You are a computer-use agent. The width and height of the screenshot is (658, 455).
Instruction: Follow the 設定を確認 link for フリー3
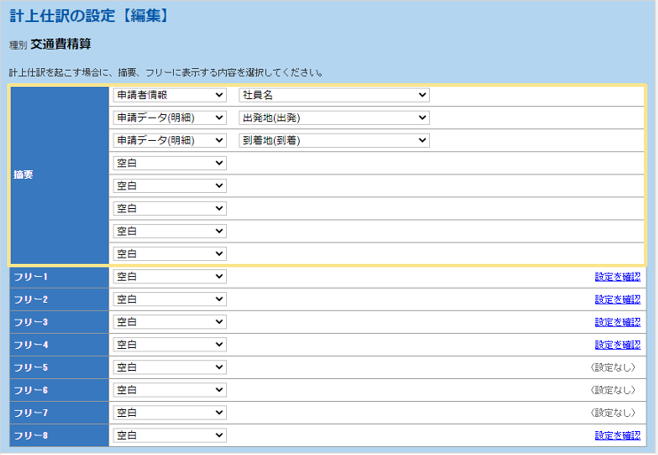617,322
